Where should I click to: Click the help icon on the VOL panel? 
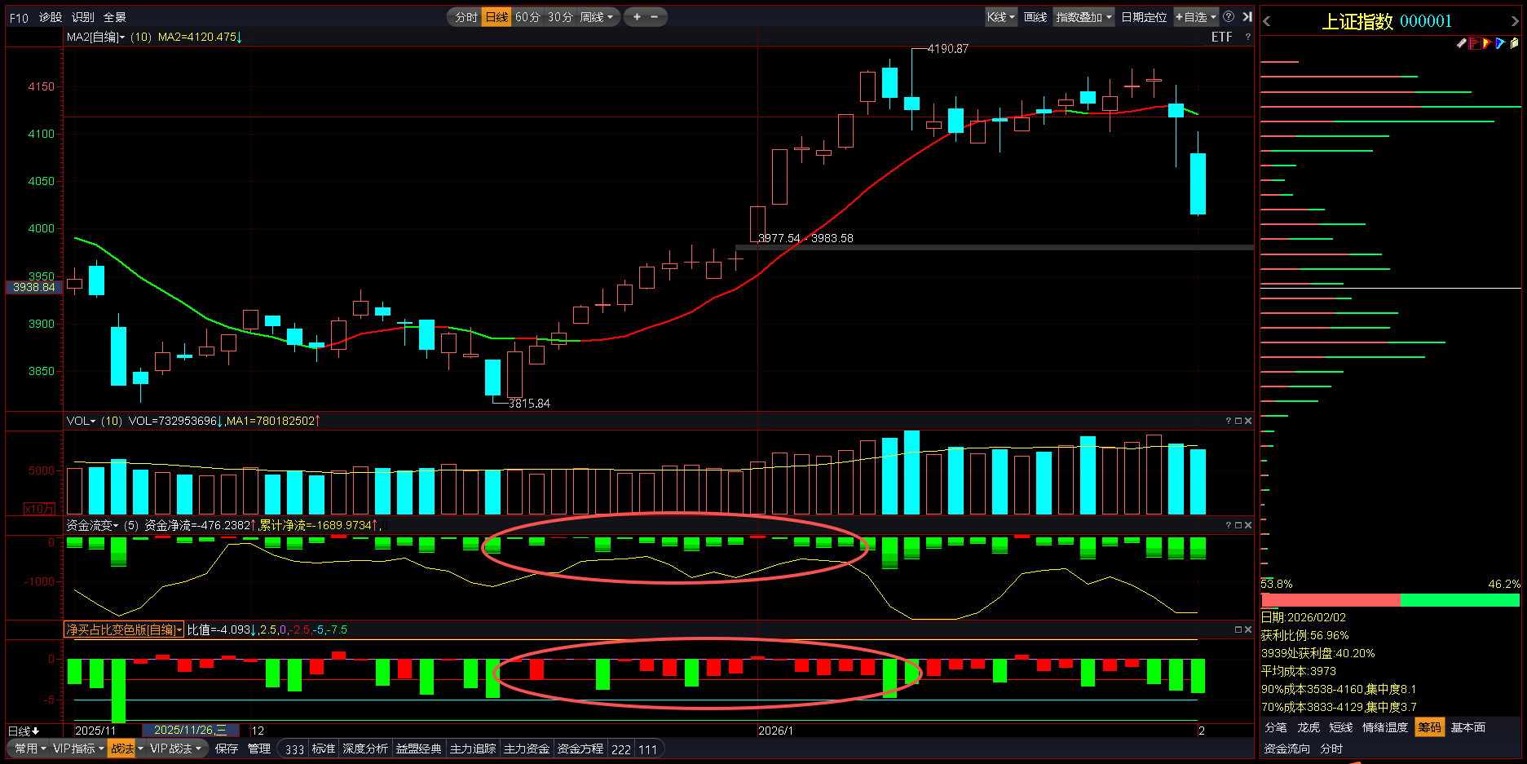pos(1228,421)
